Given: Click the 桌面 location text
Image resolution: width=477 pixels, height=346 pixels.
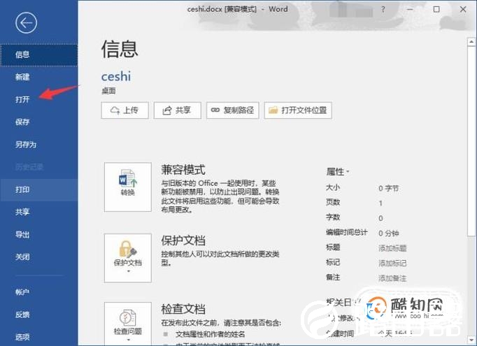Looking at the screenshot, I should pos(108,91).
